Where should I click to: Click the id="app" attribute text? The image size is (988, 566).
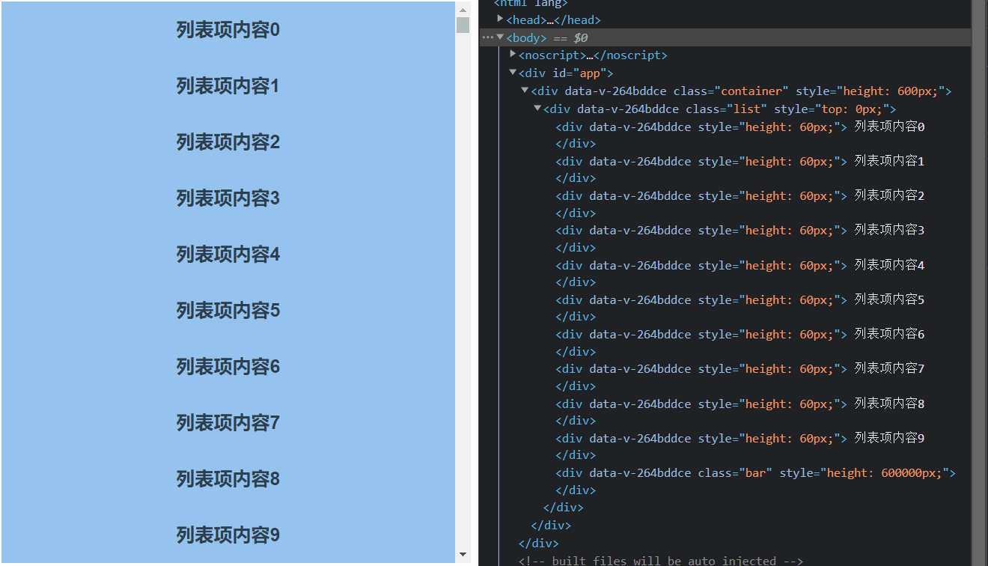[579, 73]
